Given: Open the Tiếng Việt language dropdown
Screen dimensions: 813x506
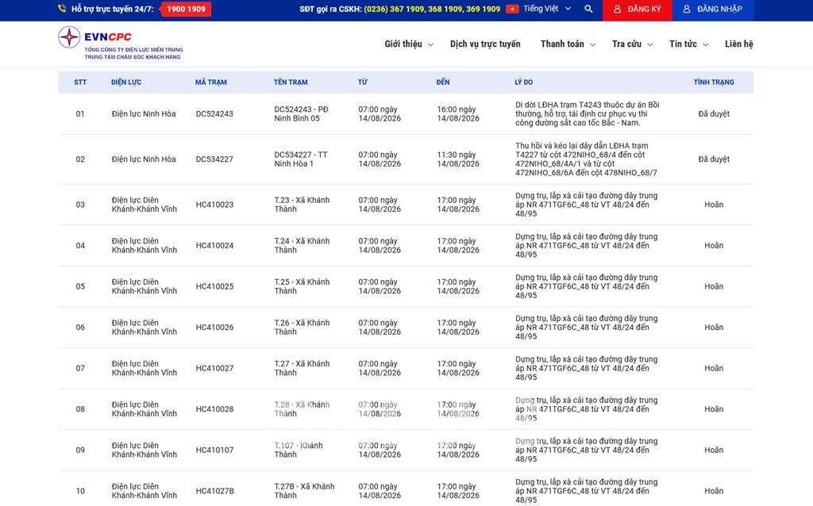Looking at the screenshot, I should (546, 9).
